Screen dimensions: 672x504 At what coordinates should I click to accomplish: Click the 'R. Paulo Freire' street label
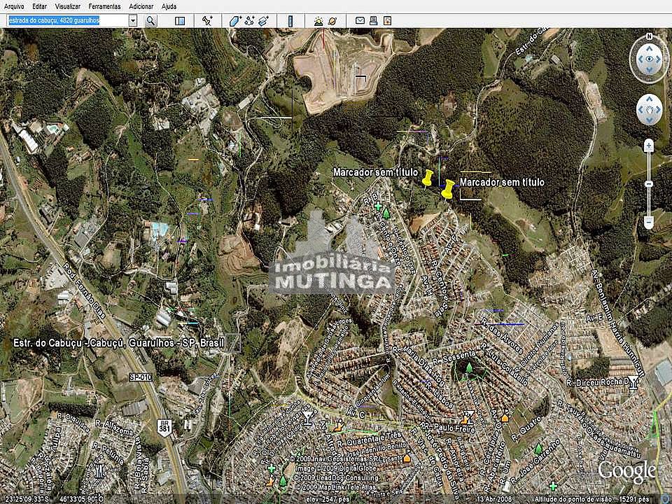point(447,428)
